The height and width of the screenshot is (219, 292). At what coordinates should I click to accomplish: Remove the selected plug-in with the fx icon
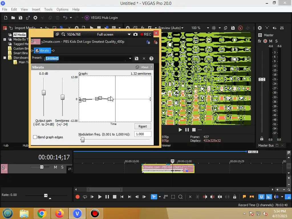pyautogui.click(x=155, y=42)
